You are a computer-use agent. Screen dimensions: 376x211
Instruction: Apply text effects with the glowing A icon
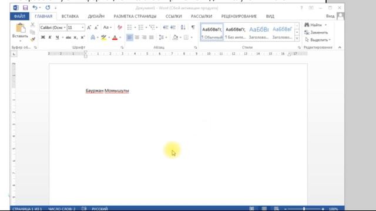93,38
